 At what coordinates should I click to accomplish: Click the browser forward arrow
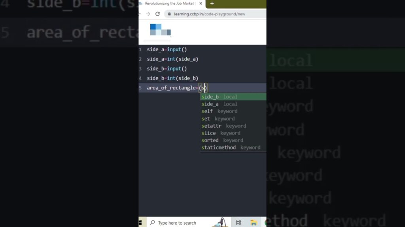pyautogui.click(x=148, y=14)
